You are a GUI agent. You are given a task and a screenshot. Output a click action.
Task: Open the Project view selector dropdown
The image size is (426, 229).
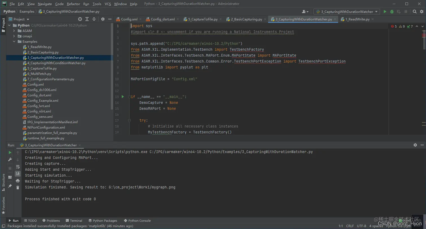click(19, 19)
